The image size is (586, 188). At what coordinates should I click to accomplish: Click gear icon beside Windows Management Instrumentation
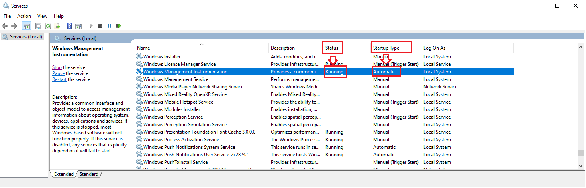click(x=139, y=72)
